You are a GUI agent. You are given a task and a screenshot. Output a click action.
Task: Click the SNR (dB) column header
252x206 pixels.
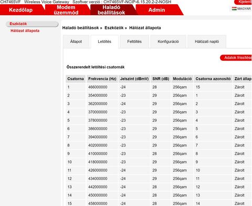(x=161, y=79)
